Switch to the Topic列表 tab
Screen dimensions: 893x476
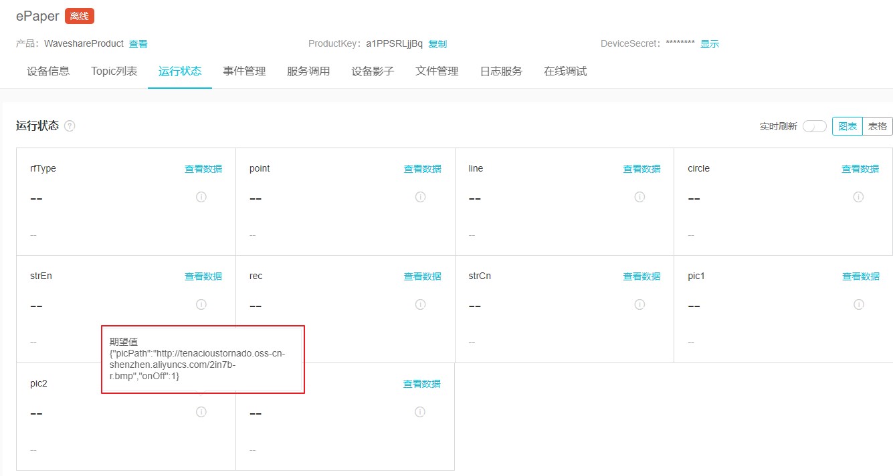click(x=114, y=71)
